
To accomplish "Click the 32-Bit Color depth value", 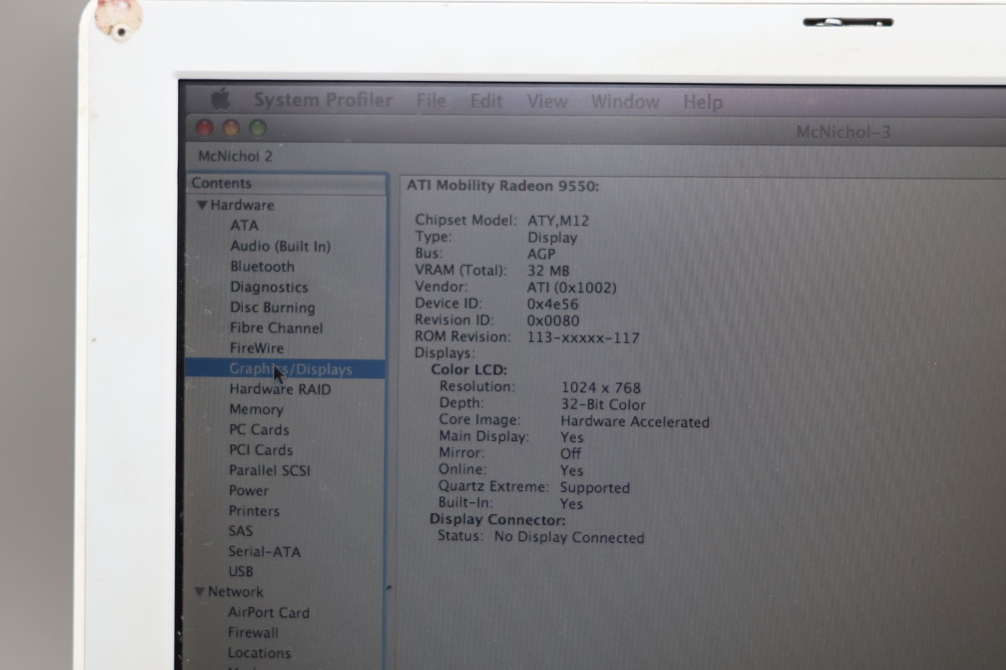I will click(602, 405).
